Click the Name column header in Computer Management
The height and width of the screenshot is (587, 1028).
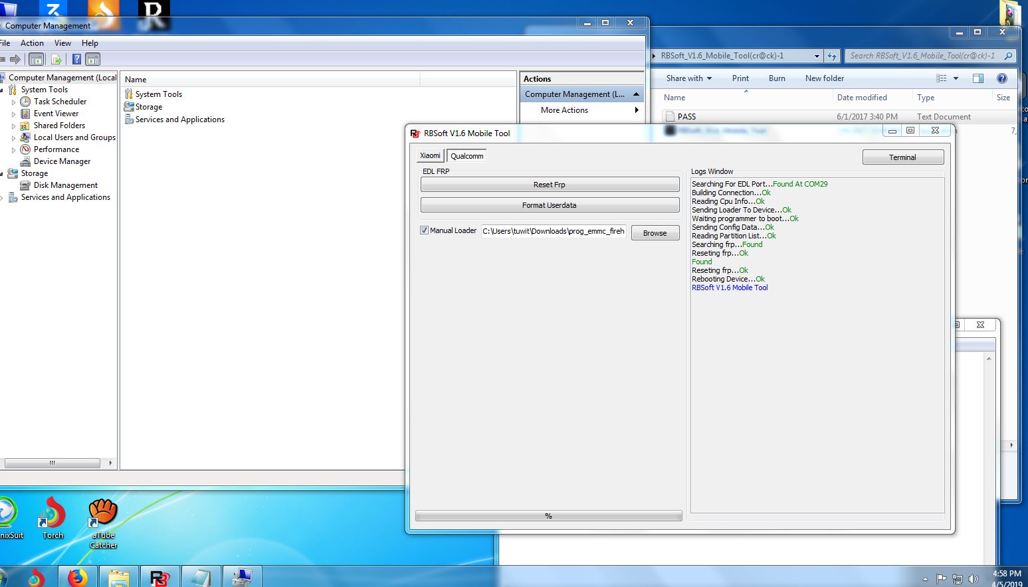[270, 79]
